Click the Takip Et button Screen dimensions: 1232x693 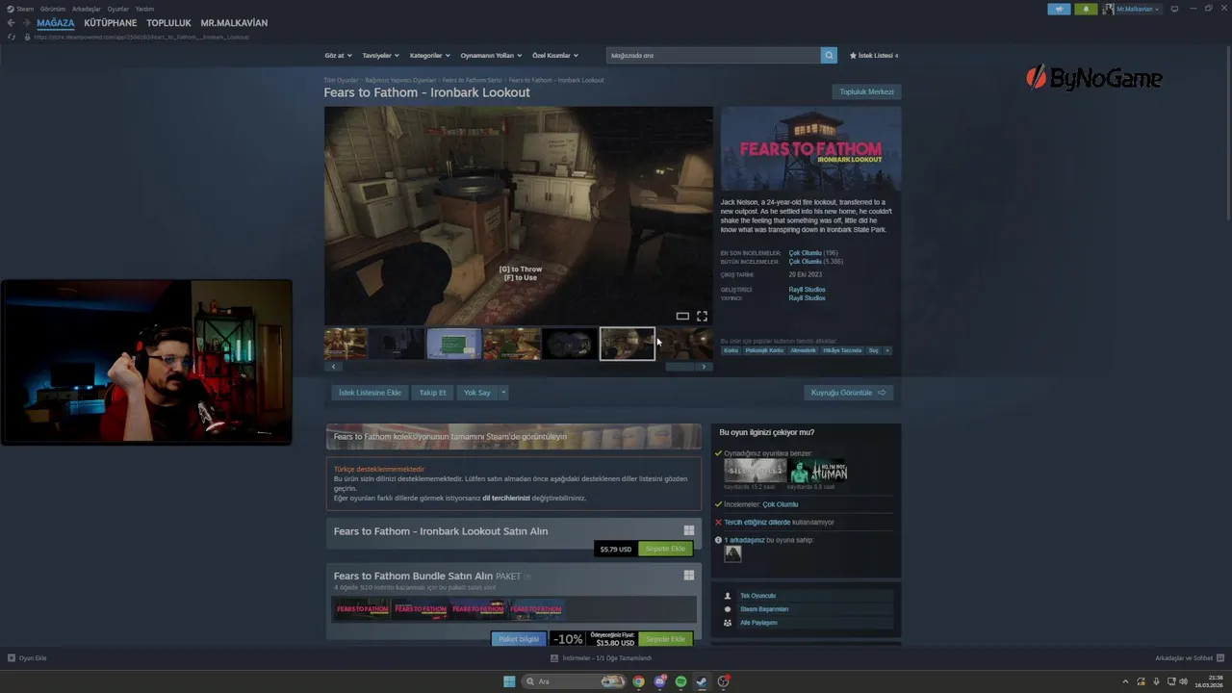[432, 393]
